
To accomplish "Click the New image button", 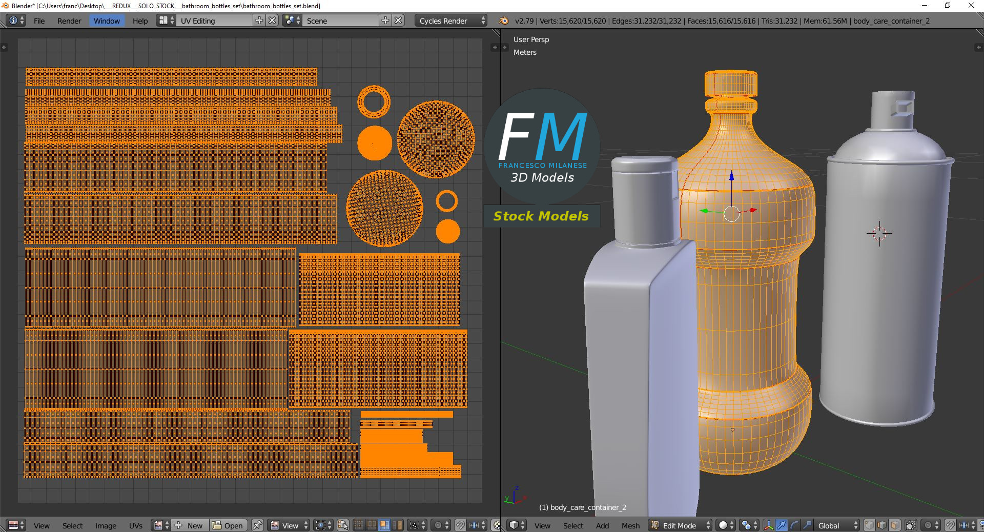I will [190, 525].
